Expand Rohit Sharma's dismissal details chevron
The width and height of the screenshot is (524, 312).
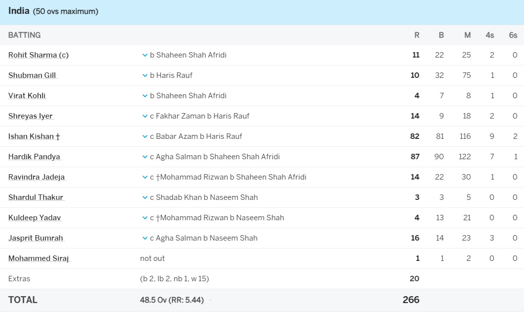pos(145,56)
